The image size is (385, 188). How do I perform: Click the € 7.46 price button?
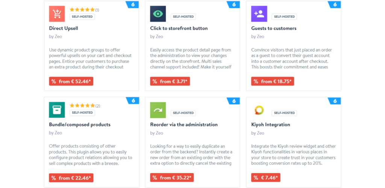(266, 178)
